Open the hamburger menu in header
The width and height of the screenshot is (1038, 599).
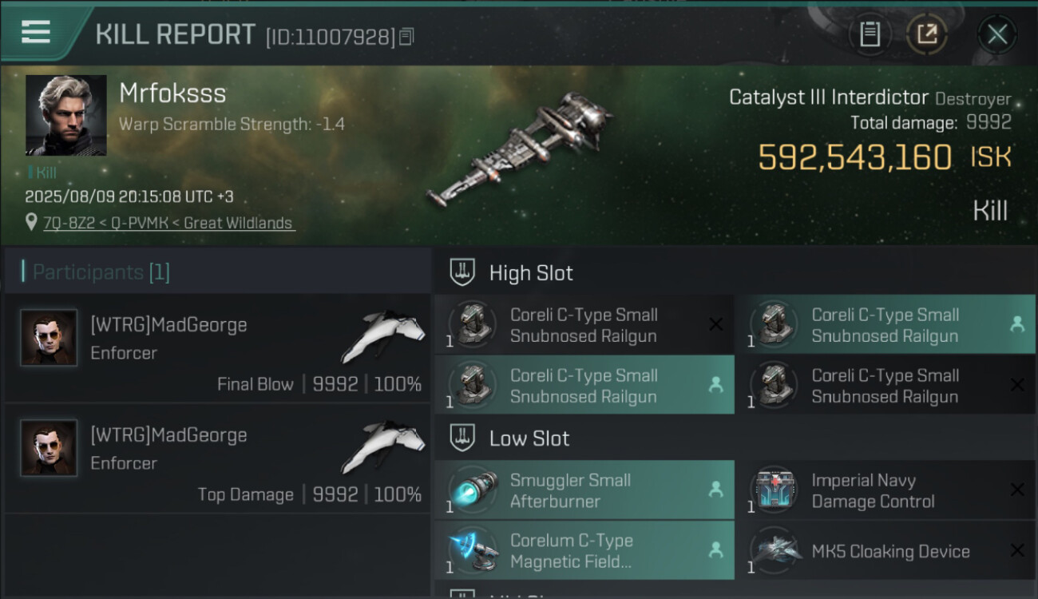[36, 32]
